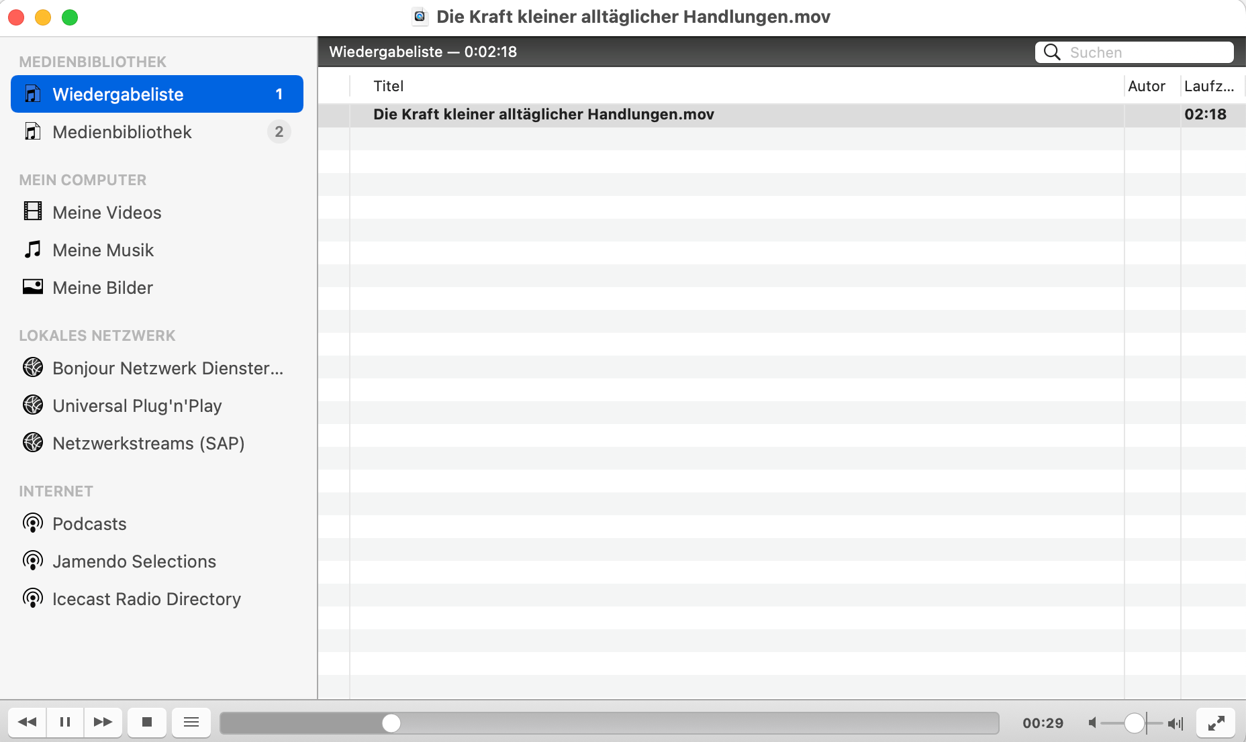
Task: Open Icecast Radio Directory
Action: [146, 599]
